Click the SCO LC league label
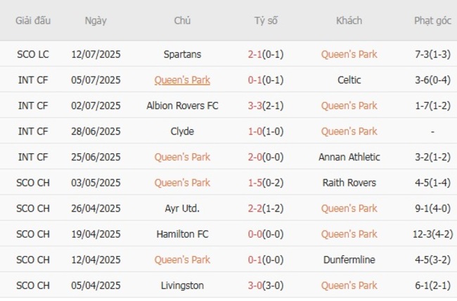Screen dimensions: 457x301 point(33,54)
